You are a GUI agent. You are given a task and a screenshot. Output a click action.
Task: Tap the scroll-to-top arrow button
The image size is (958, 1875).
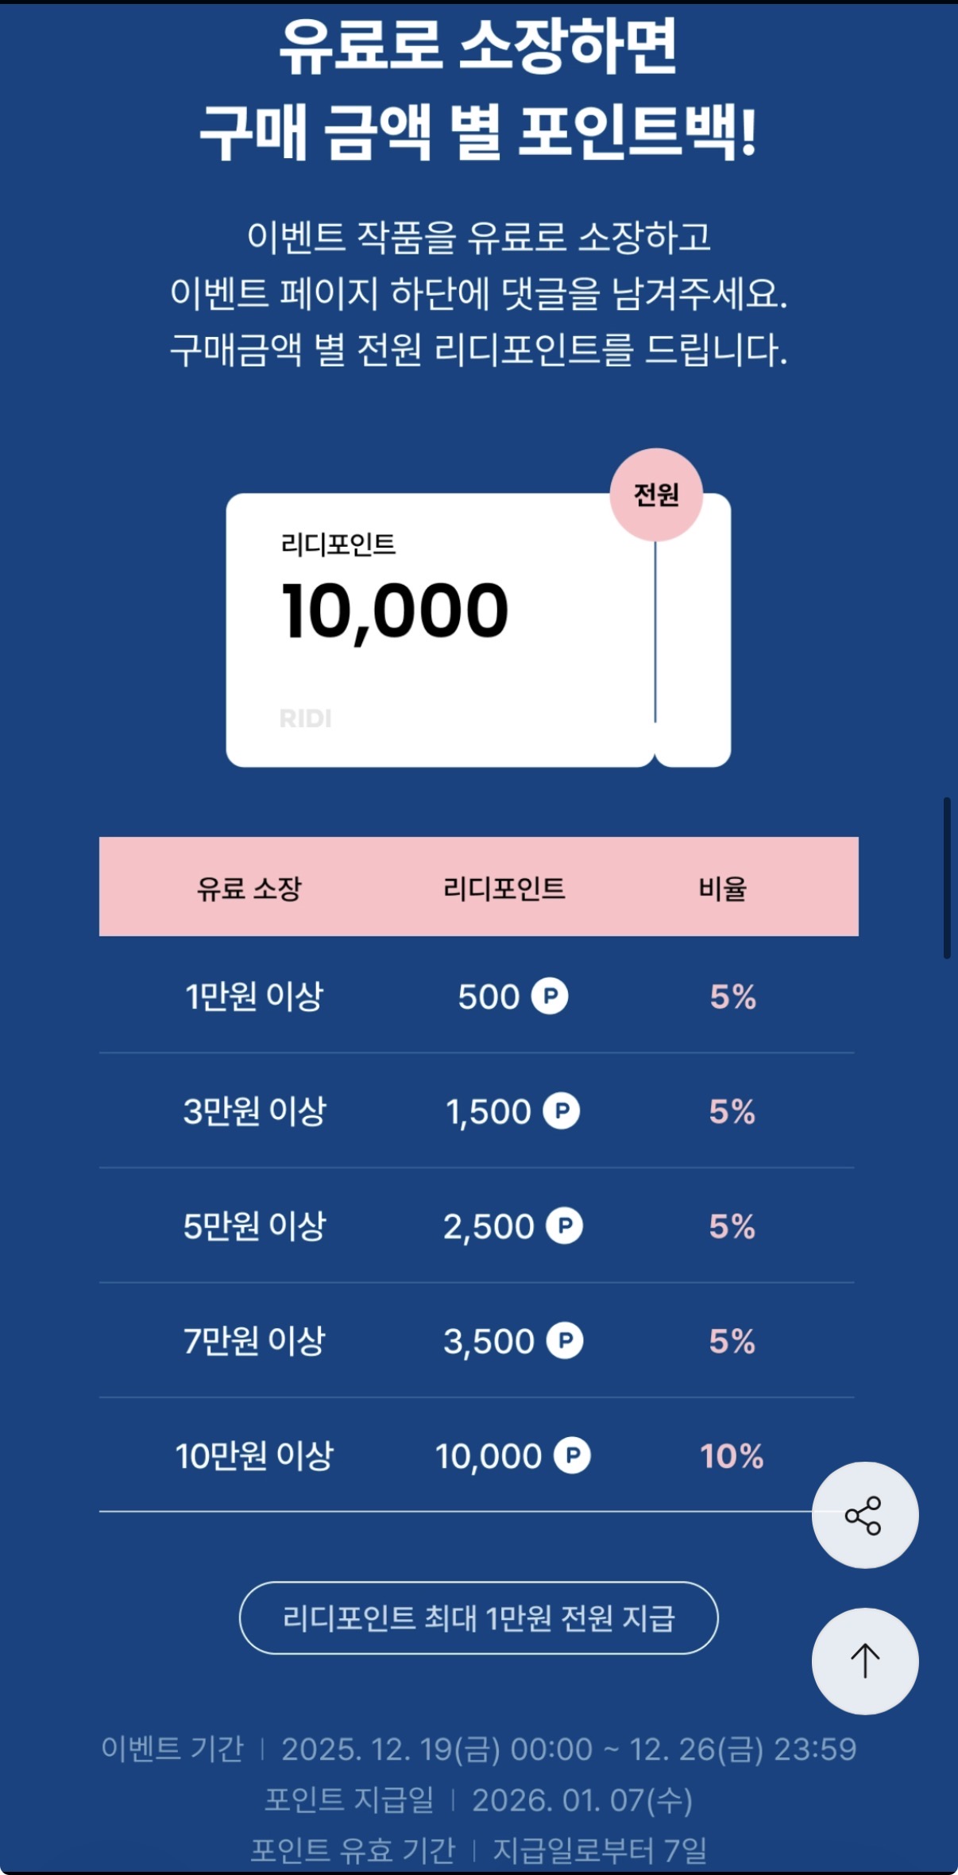coord(864,1660)
